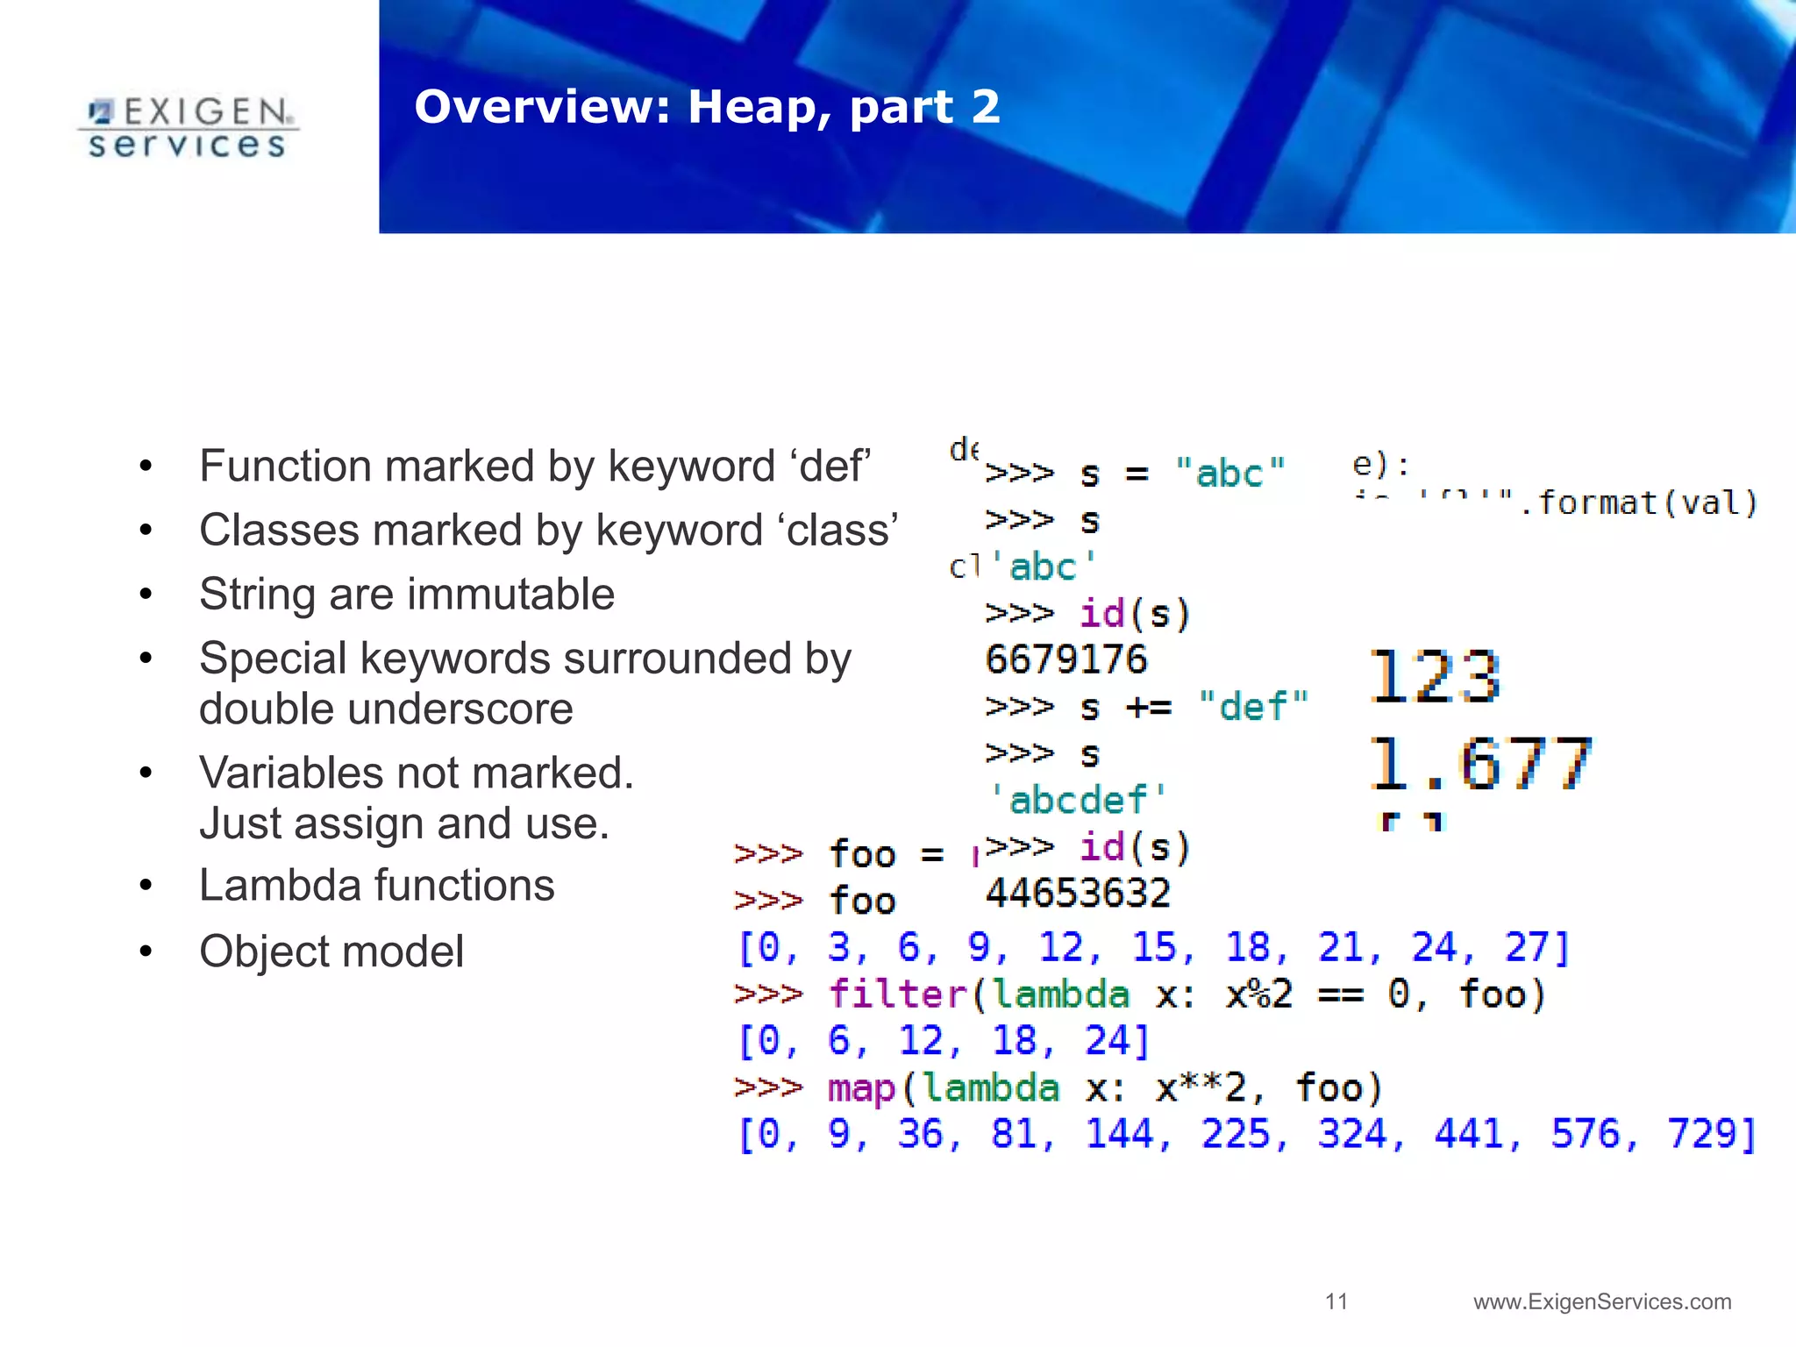The image size is (1796, 1347).
Task: Click the 'Variables not marked.' bullet text
Action: pyautogui.click(x=416, y=773)
